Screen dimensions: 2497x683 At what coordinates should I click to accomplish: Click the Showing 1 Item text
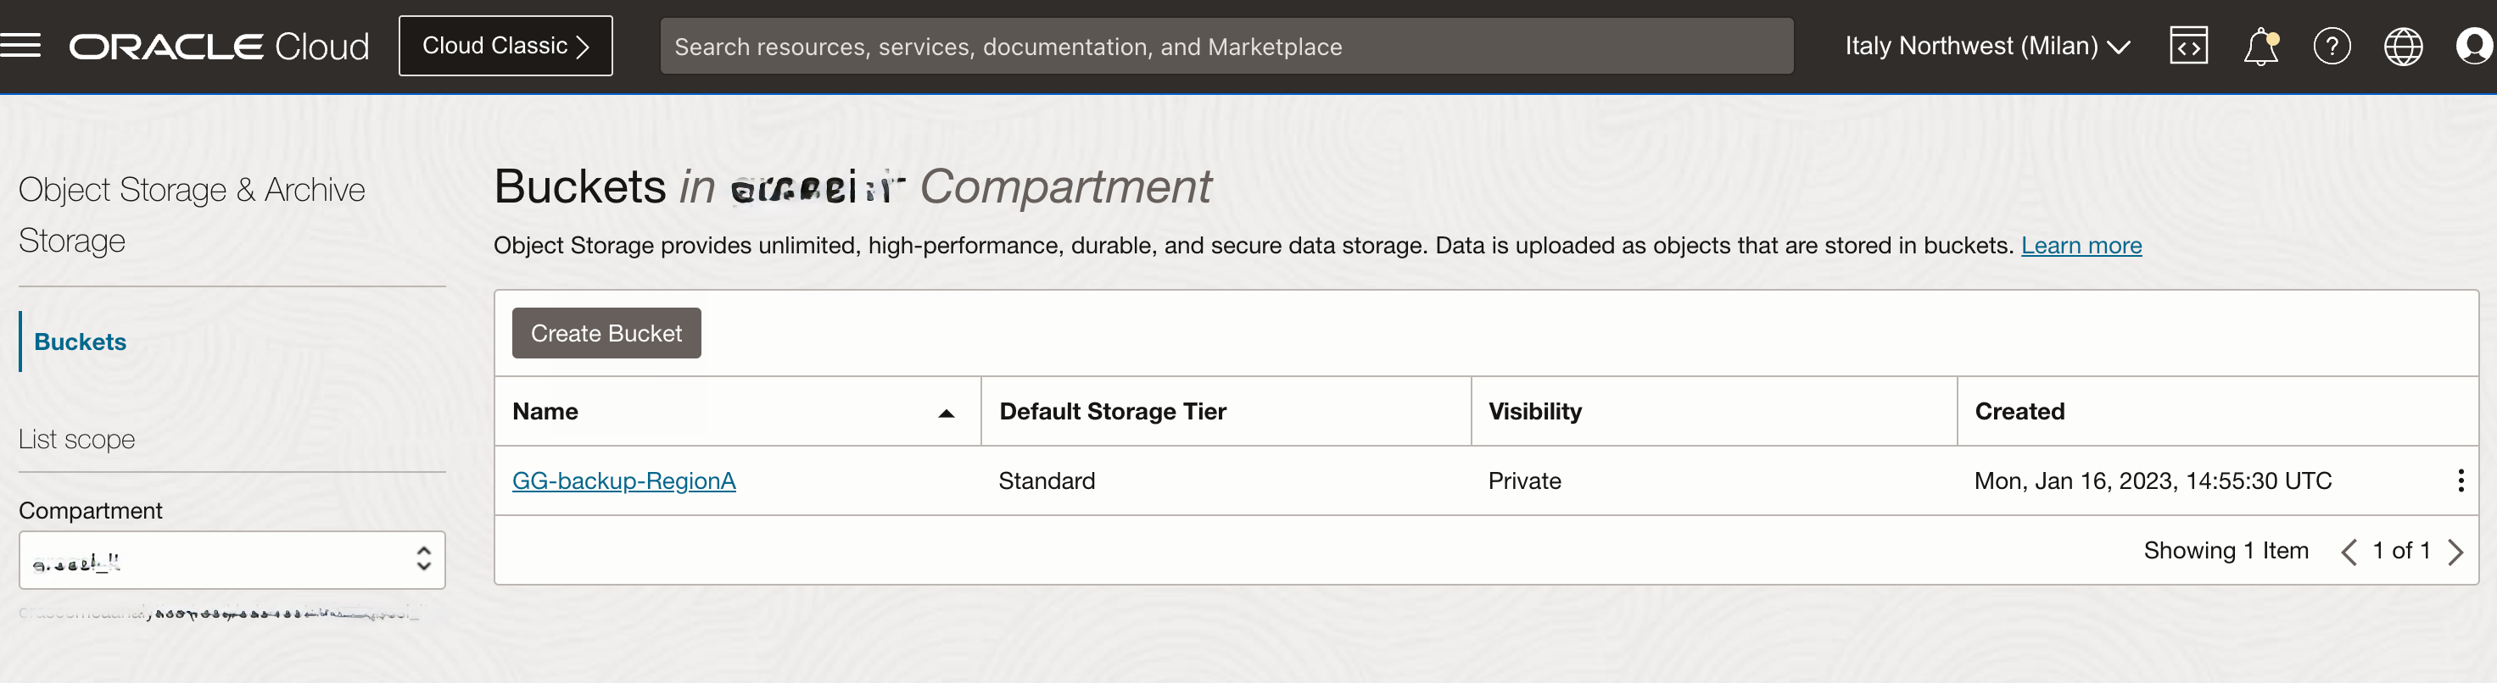click(2226, 552)
